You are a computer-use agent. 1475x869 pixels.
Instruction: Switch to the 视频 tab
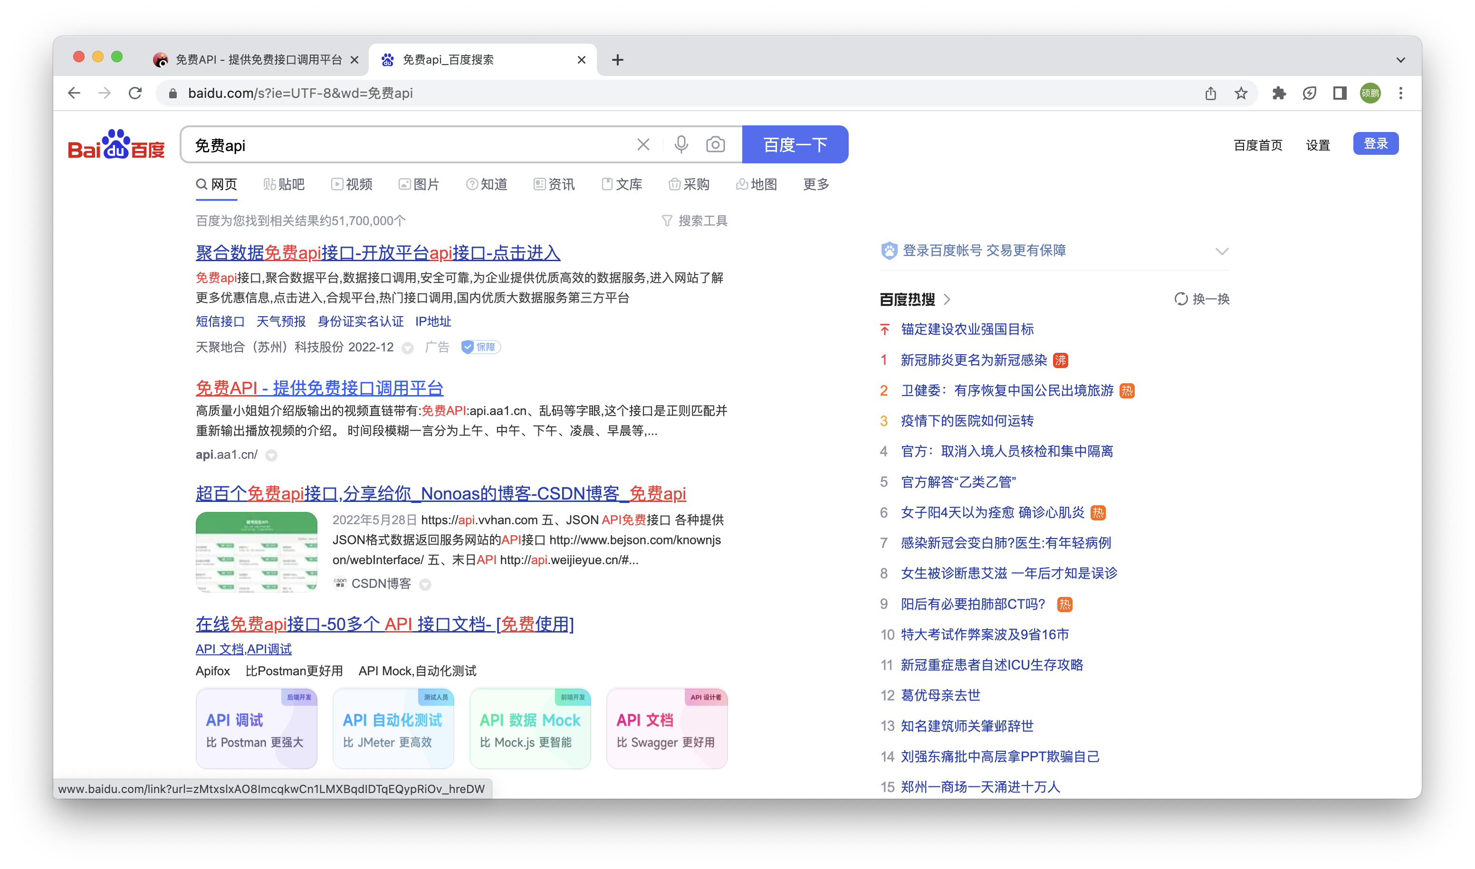tap(352, 184)
